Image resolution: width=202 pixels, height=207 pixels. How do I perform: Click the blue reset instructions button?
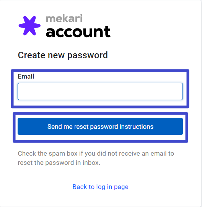(100, 127)
